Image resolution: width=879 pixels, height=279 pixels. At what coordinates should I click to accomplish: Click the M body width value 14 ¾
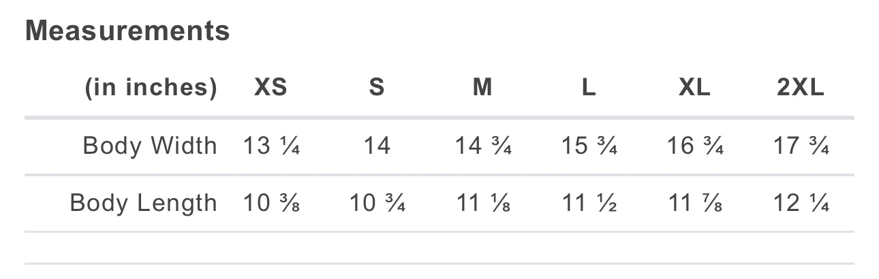483,146
